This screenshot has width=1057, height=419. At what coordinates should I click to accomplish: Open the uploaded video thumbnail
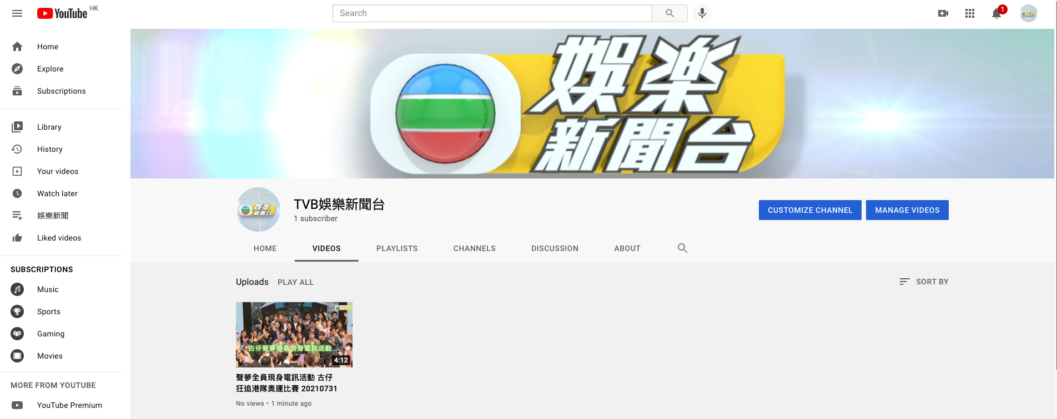pyautogui.click(x=294, y=335)
